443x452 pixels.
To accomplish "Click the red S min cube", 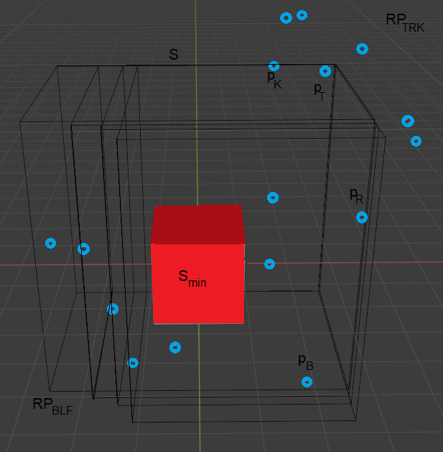I will point(197,264).
